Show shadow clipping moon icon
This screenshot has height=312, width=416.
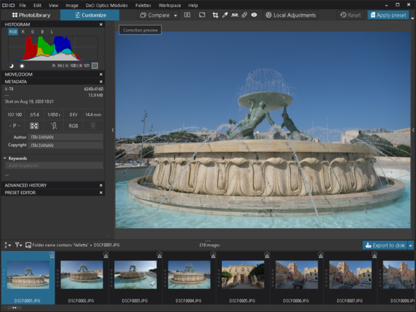[x=10, y=66]
